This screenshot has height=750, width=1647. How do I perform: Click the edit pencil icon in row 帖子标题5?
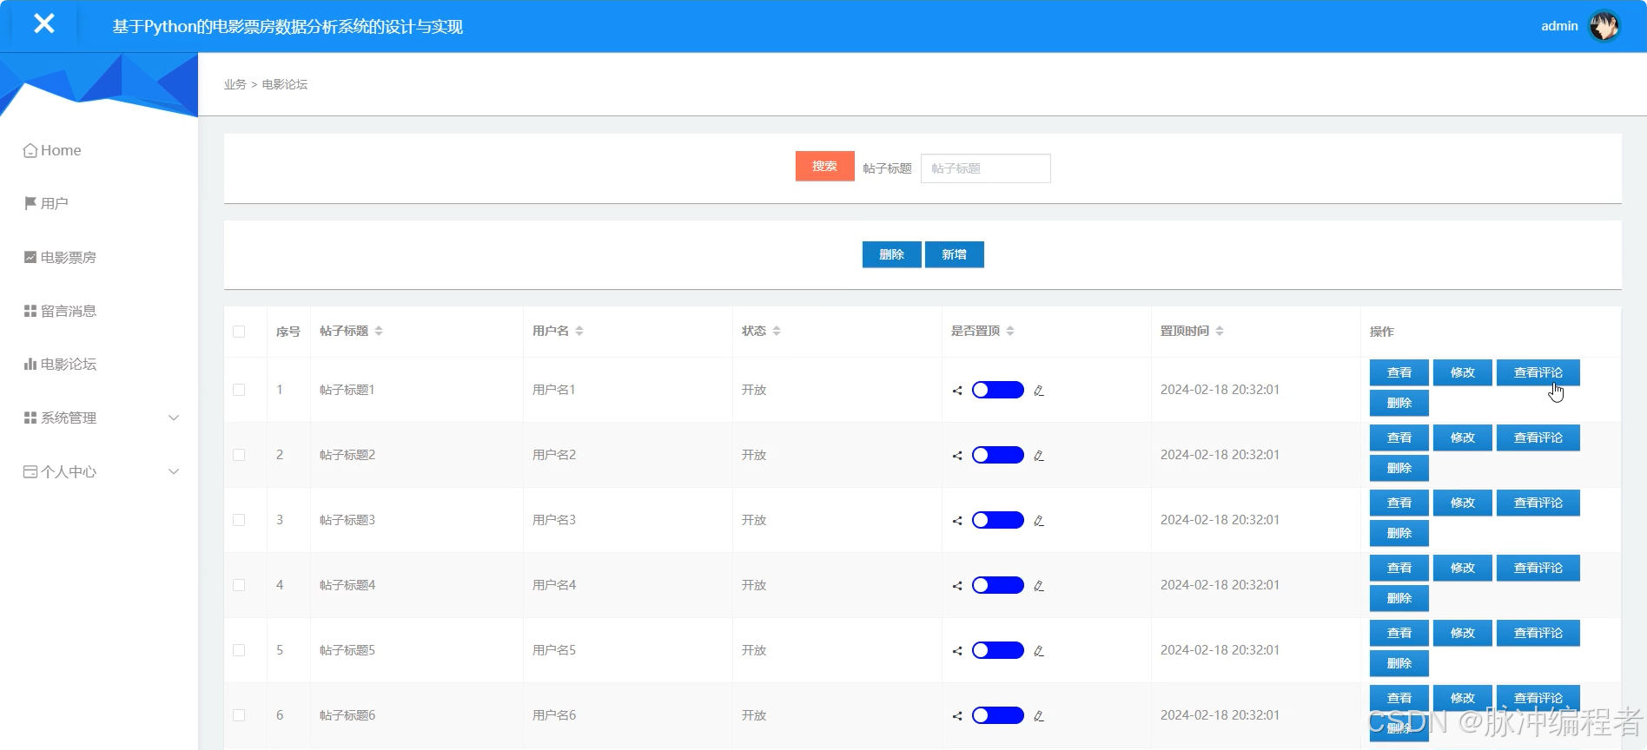pos(1039,651)
